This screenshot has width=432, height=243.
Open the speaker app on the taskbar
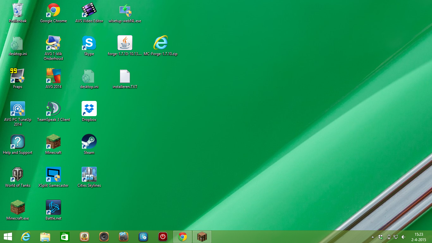click(104, 237)
